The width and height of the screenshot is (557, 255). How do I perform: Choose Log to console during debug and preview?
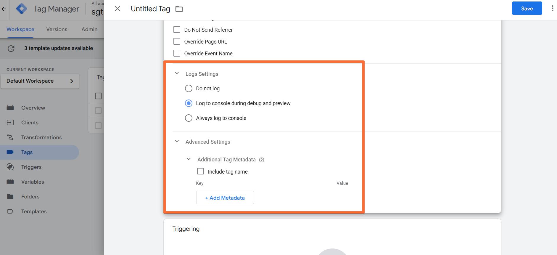(x=189, y=103)
